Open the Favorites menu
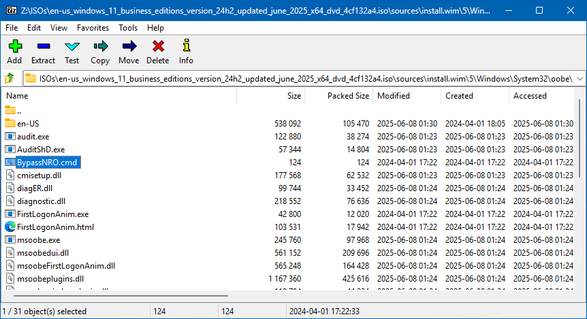587x319 pixels. tap(93, 28)
